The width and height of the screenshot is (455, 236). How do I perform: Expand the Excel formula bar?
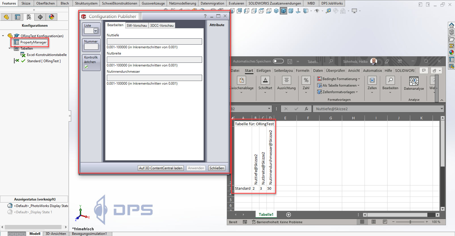(x=442, y=109)
